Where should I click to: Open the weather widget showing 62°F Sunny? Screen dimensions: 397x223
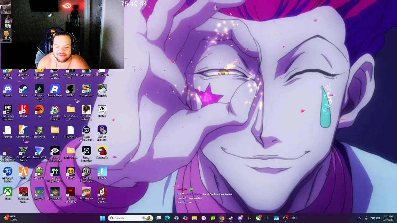click(11, 218)
